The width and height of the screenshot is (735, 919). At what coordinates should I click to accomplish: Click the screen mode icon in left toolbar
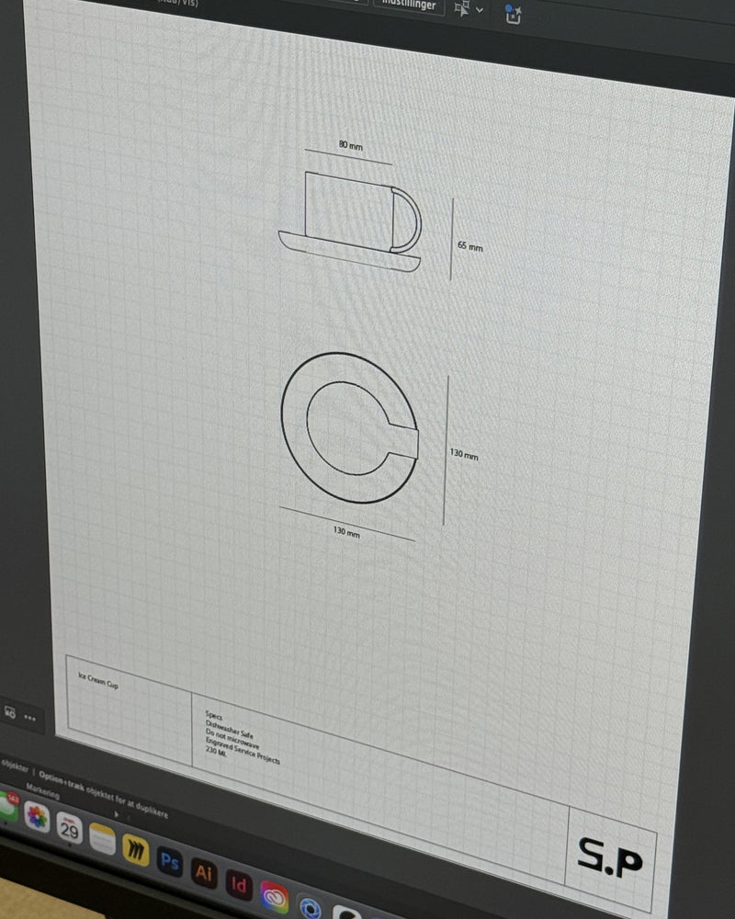[9, 712]
